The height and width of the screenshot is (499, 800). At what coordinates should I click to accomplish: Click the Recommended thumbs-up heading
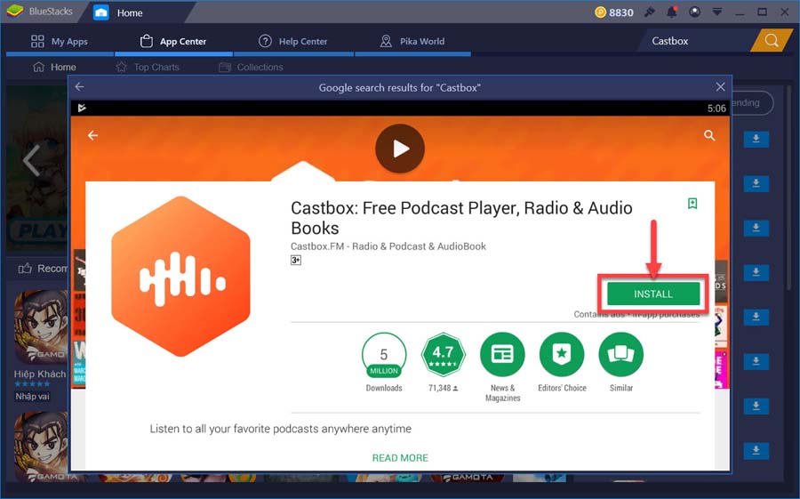pos(43,268)
